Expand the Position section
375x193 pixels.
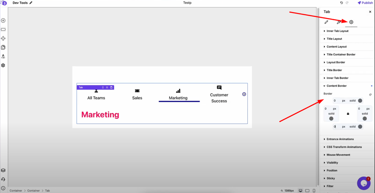tap(348, 171)
